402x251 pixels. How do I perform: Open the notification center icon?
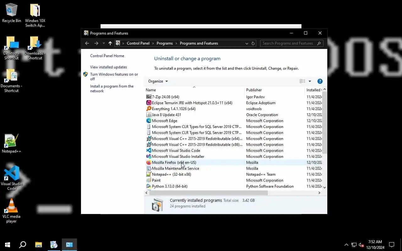(392, 245)
